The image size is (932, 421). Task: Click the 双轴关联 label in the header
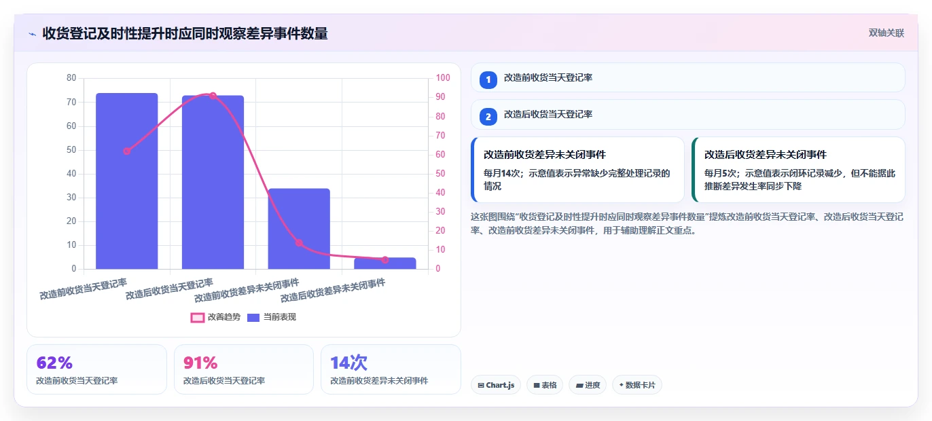coord(886,33)
